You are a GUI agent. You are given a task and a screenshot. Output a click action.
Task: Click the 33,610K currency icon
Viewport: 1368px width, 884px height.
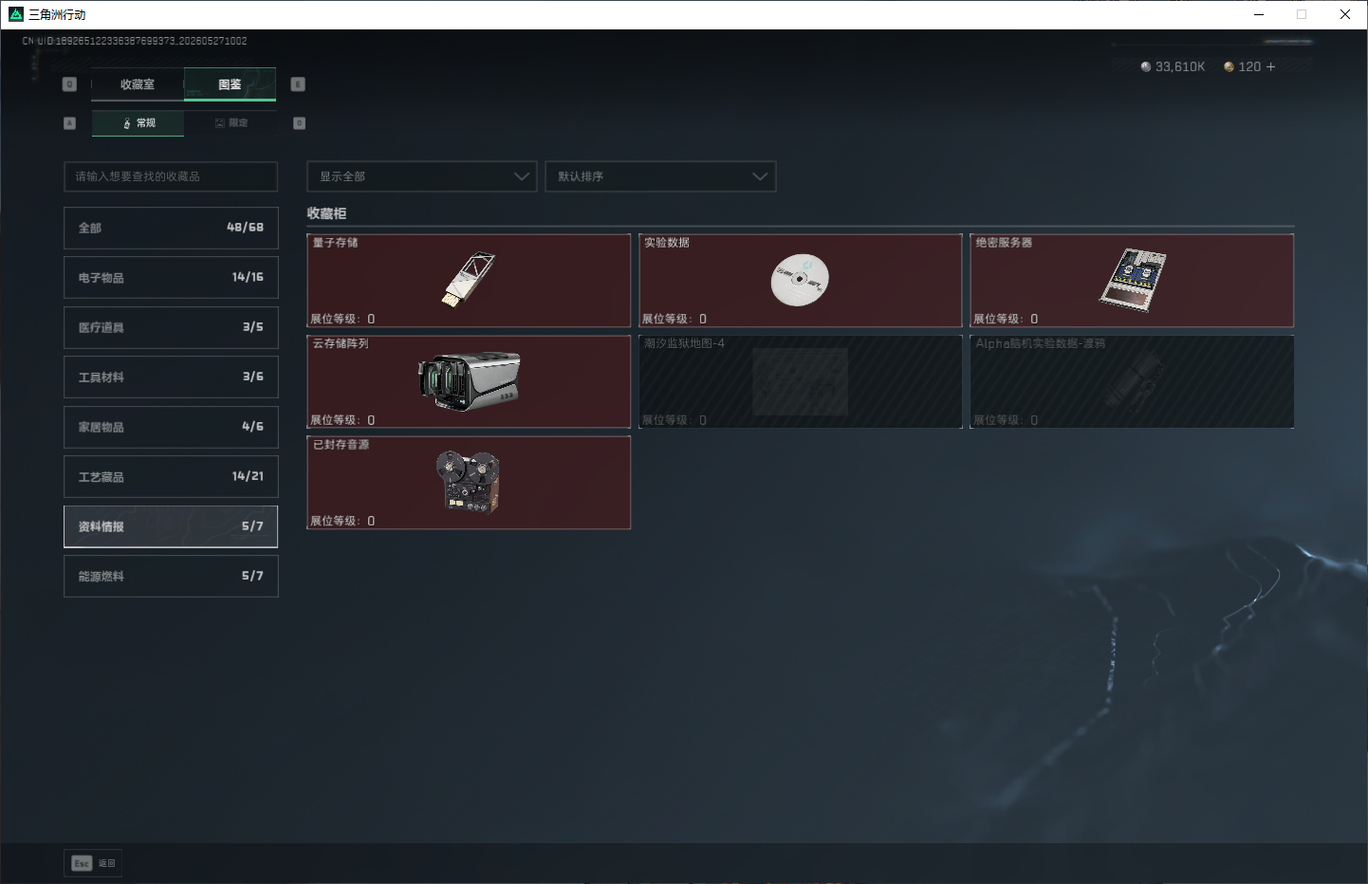click(1146, 66)
